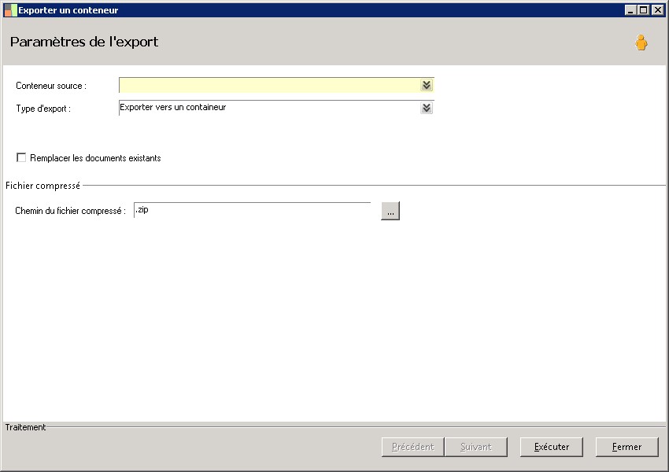Click the 'Fichier compressé' section heading
Screen dimensions: 669x472
pos(43,186)
